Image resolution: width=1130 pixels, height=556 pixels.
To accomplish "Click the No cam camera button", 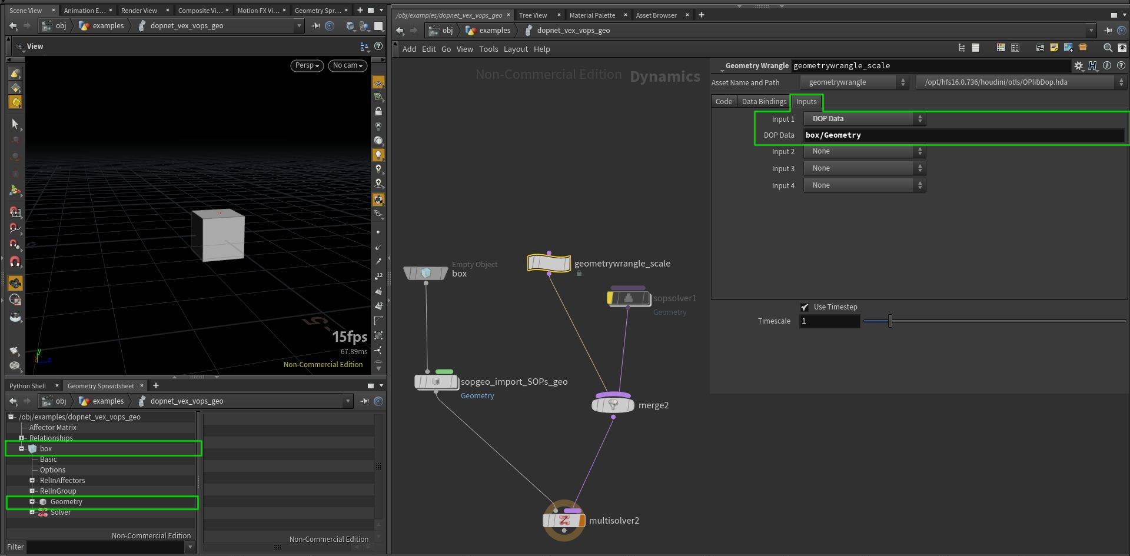I will point(347,65).
